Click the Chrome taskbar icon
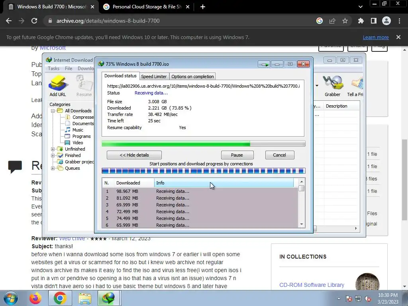Viewport: 408px width, 306px height. pos(60,298)
